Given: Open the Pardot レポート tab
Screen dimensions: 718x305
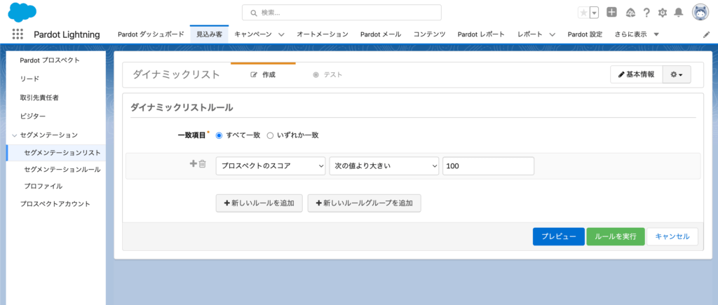Looking at the screenshot, I should click(x=481, y=34).
